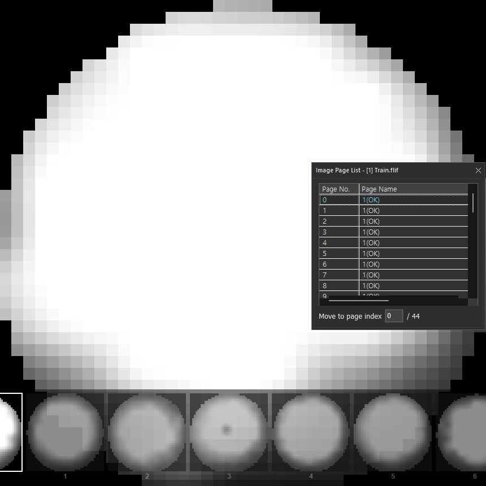Click the page list vertical scrollbar thumb

(x=472, y=203)
